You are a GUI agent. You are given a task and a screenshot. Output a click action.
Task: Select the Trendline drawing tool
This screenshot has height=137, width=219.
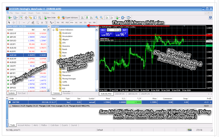click(x=28, y=22)
